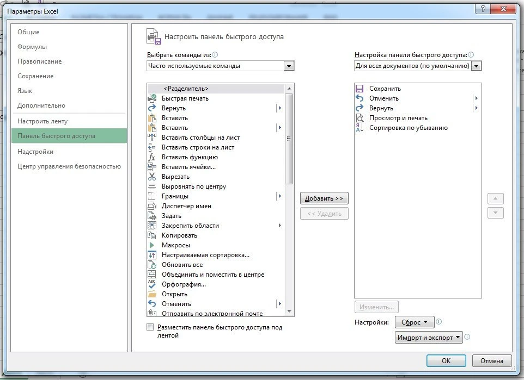Viewport: 524px width, 380px height.
Task: Click Закрепить области freeze panes icon
Action: [x=152, y=225]
